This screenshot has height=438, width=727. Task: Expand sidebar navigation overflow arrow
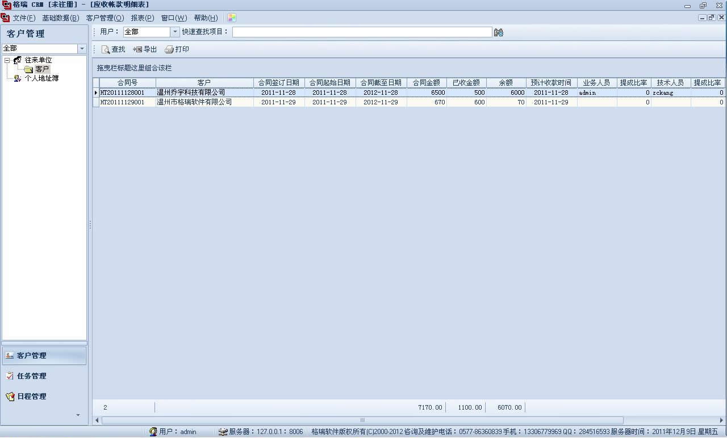tap(78, 415)
